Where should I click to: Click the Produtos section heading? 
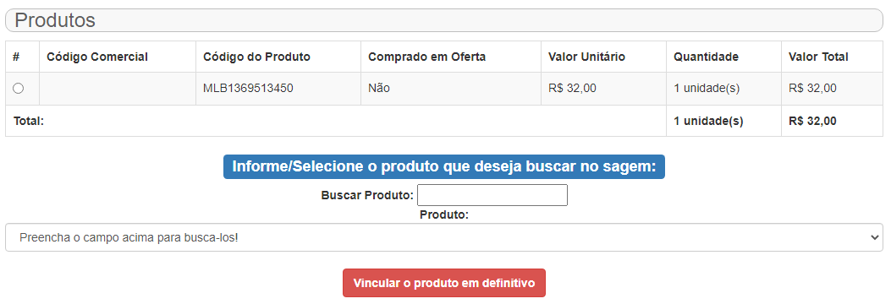[x=55, y=20]
